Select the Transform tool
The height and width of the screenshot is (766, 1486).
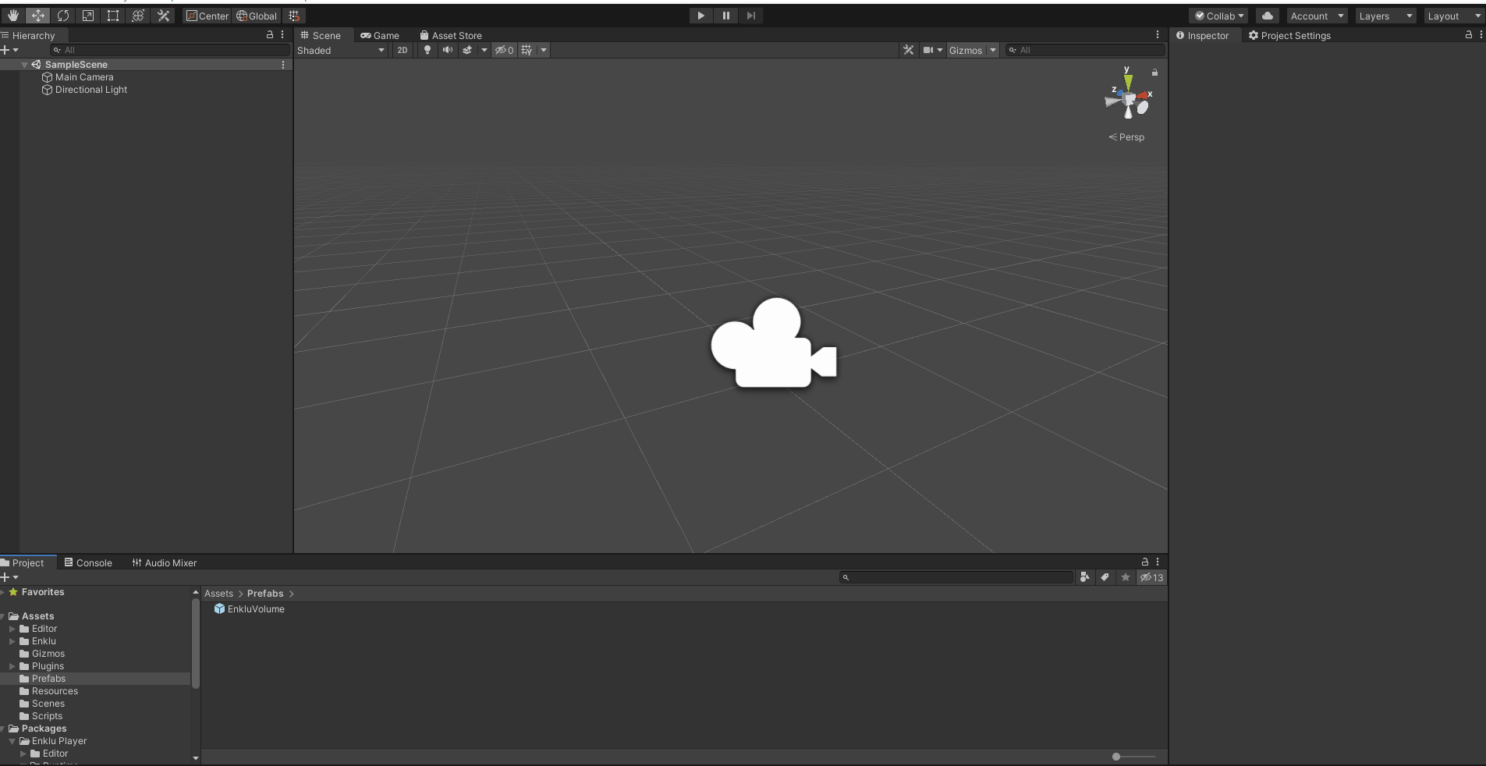pyautogui.click(x=138, y=16)
